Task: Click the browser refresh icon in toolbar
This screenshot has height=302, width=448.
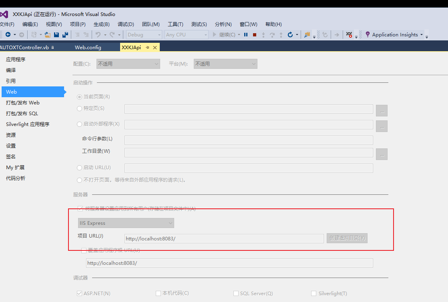Action: click(x=325, y=34)
